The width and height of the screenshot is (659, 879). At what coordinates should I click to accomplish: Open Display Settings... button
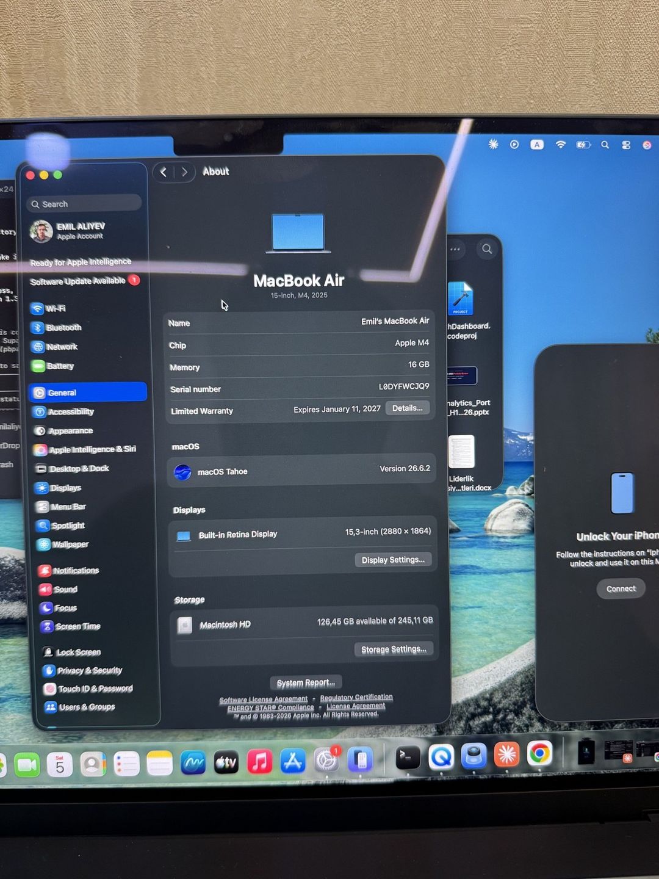[x=393, y=560]
